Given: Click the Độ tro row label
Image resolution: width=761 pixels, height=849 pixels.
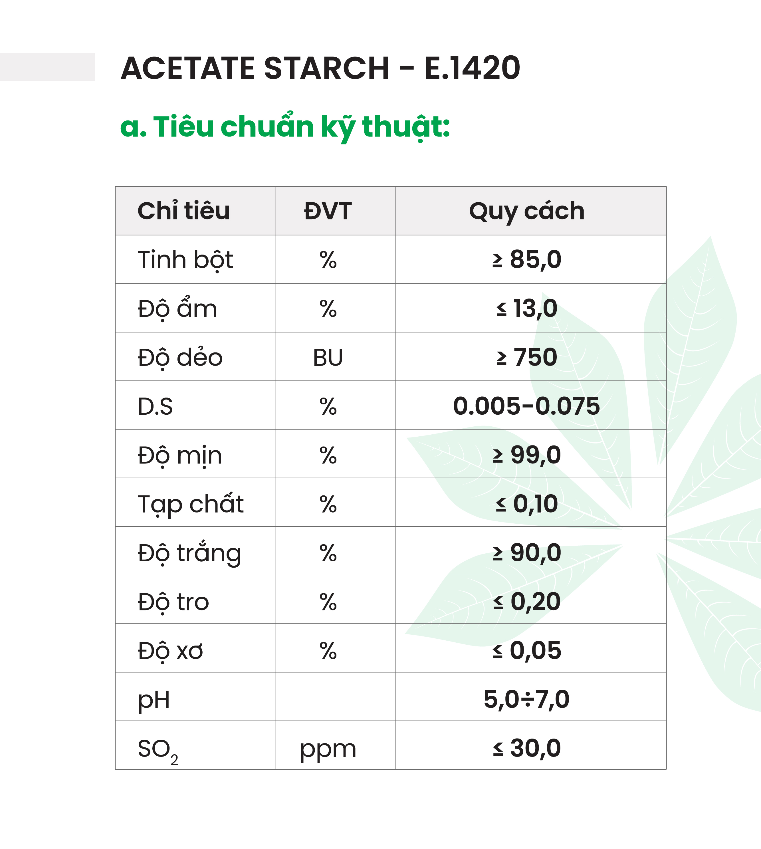Looking at the screenshot, I should click(x=173, y=601).
